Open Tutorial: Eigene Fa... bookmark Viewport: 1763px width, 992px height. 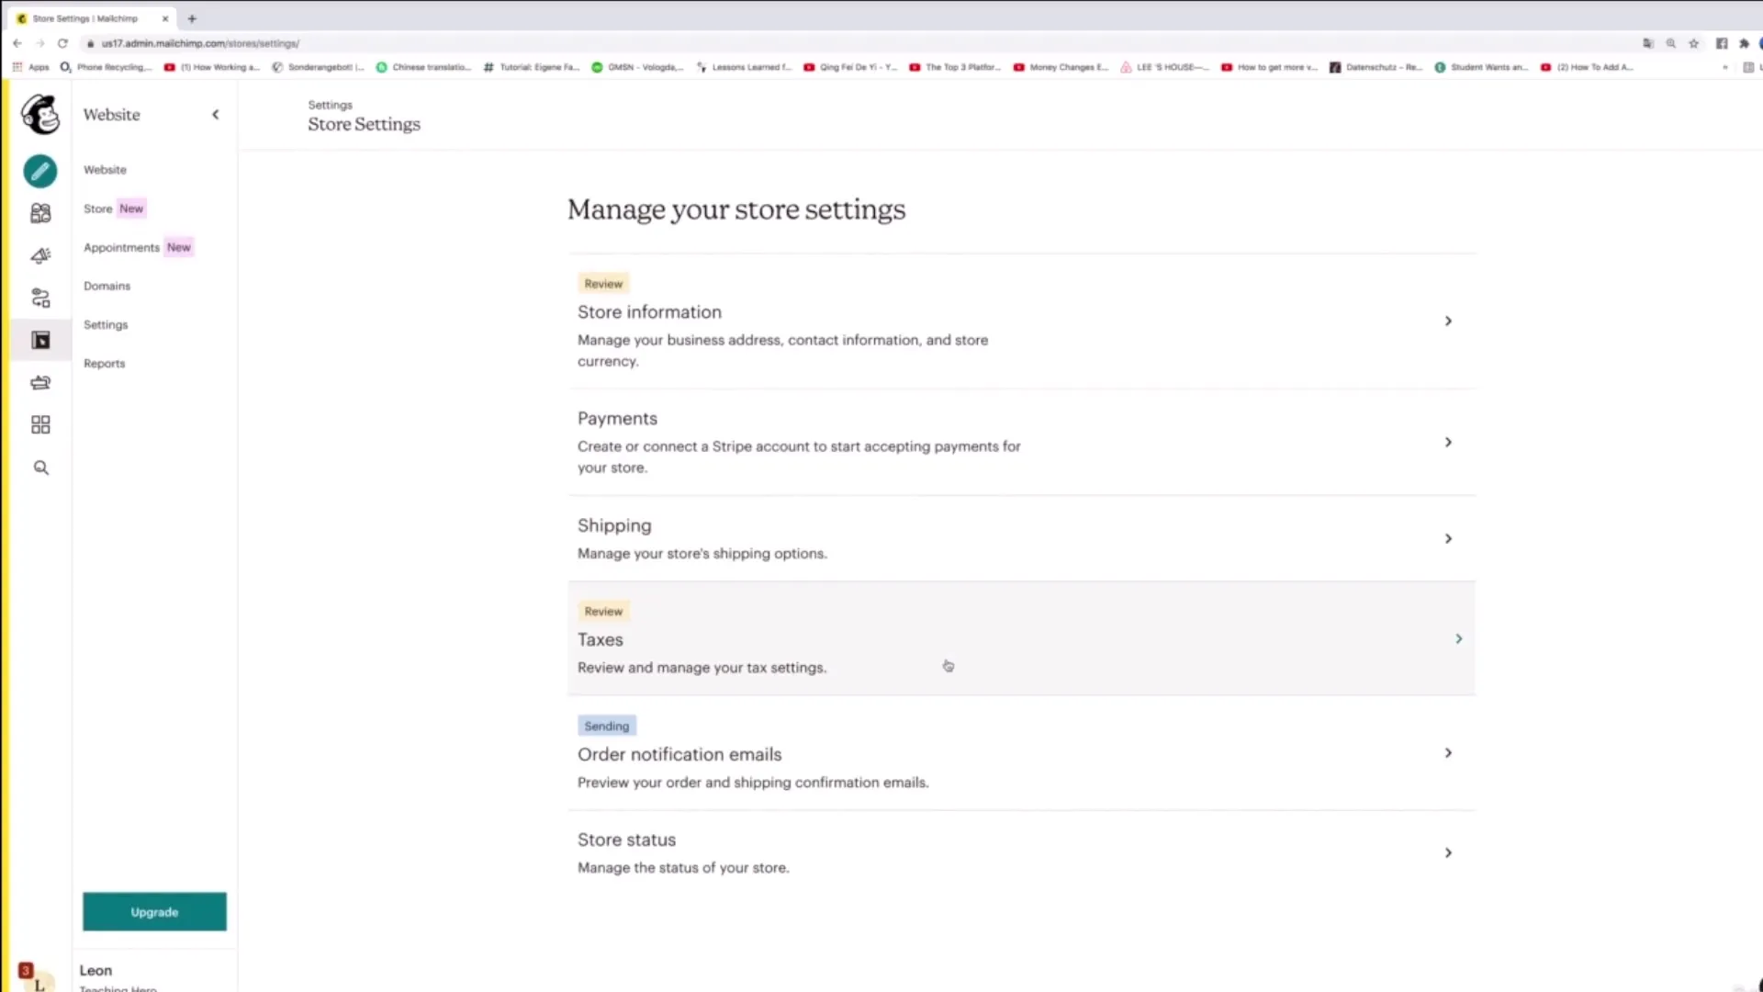click(x=532, y=67)
